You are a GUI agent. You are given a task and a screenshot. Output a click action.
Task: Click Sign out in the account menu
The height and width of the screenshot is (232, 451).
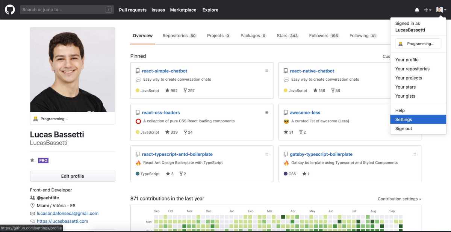[x=403, y=128]
